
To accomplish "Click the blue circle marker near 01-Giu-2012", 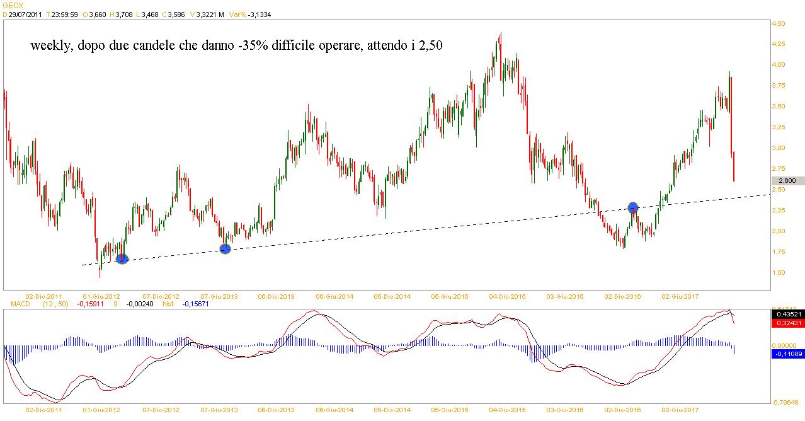I will [122, 258].
